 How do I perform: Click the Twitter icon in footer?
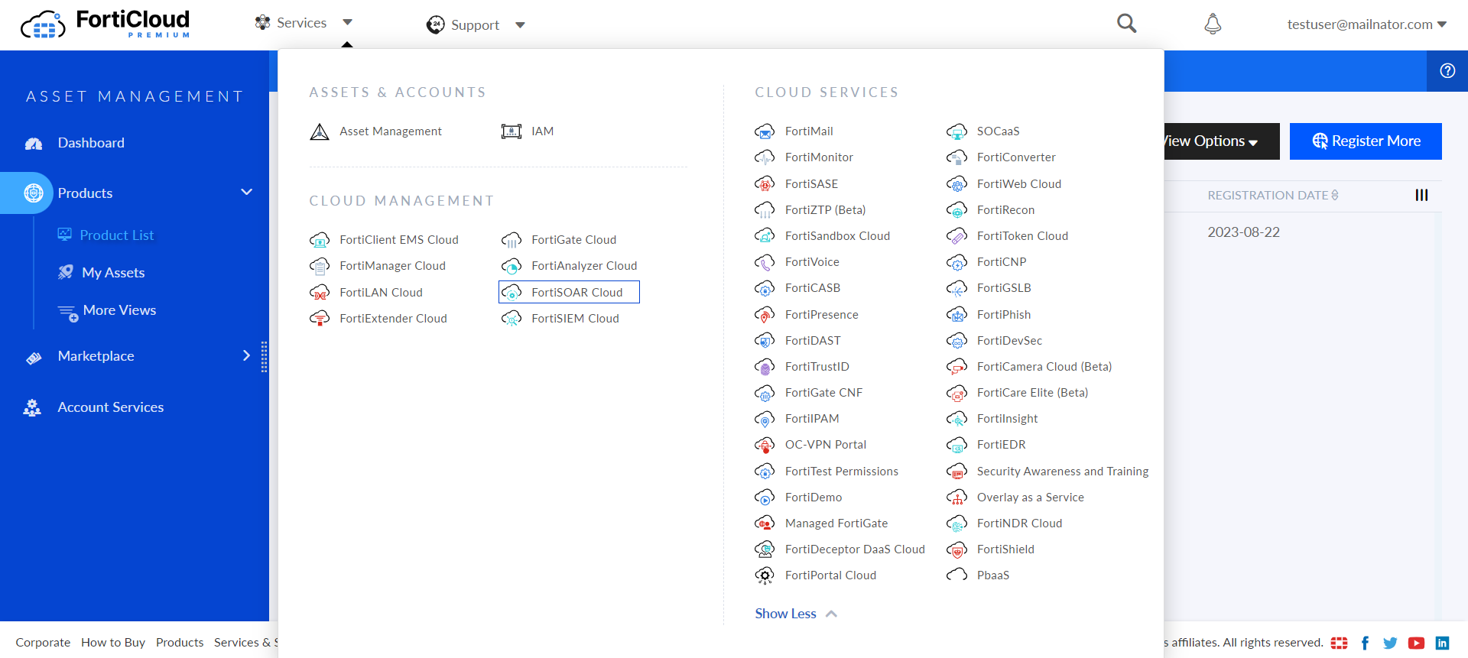point(1390,643)
